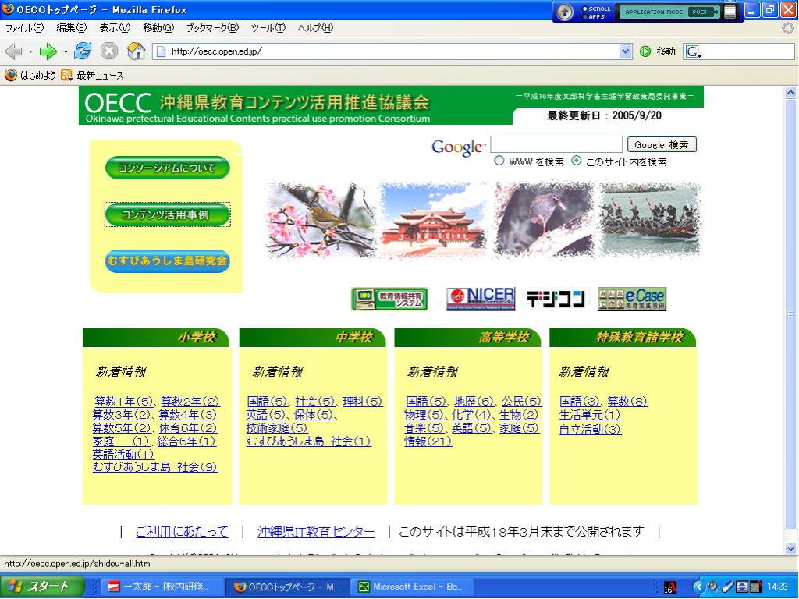The height and width of the screenshot is (599, 799).
Task: Click the page scrollbar up arrow
Action: (791, 92)
